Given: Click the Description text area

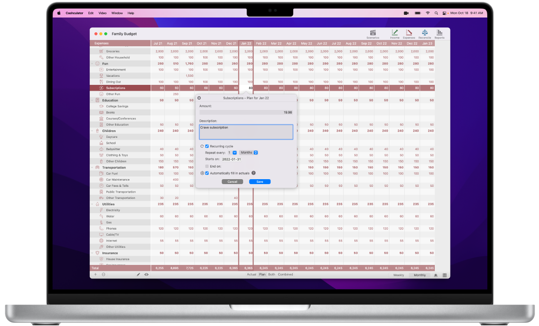Looking at the screenshot, I should (246, 132).
